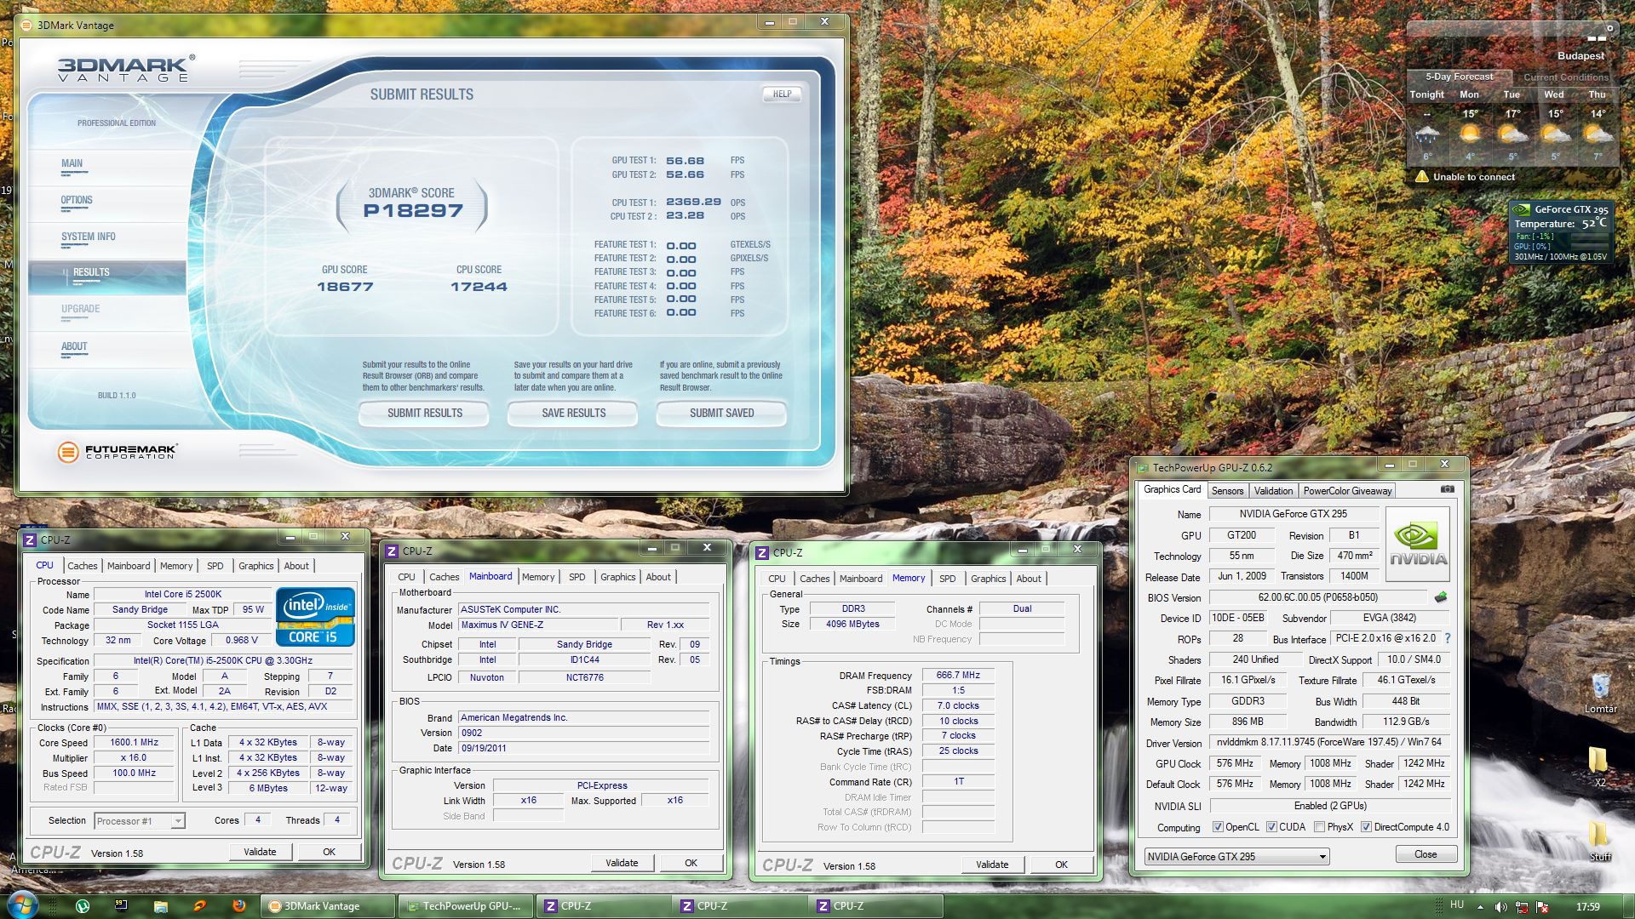
Task: Launch uTorrent from the taskbar
Action: pyautogui.click(x=82, y=906)
